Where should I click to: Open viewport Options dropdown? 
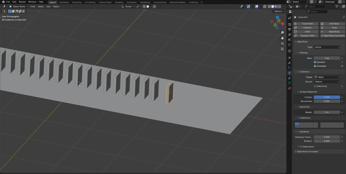click(x=279, y=11)
